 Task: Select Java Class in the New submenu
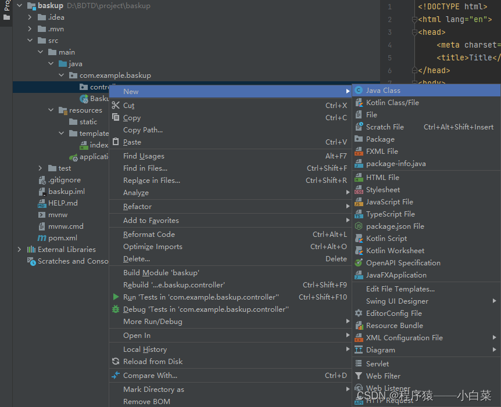pyautogui.click(x=426, y=91)
